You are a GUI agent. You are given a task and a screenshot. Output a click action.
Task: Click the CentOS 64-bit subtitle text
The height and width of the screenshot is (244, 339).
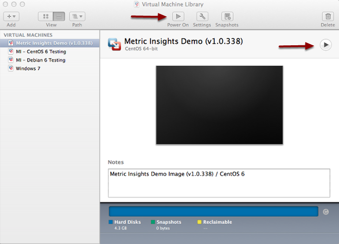click(x=142, y=49)
